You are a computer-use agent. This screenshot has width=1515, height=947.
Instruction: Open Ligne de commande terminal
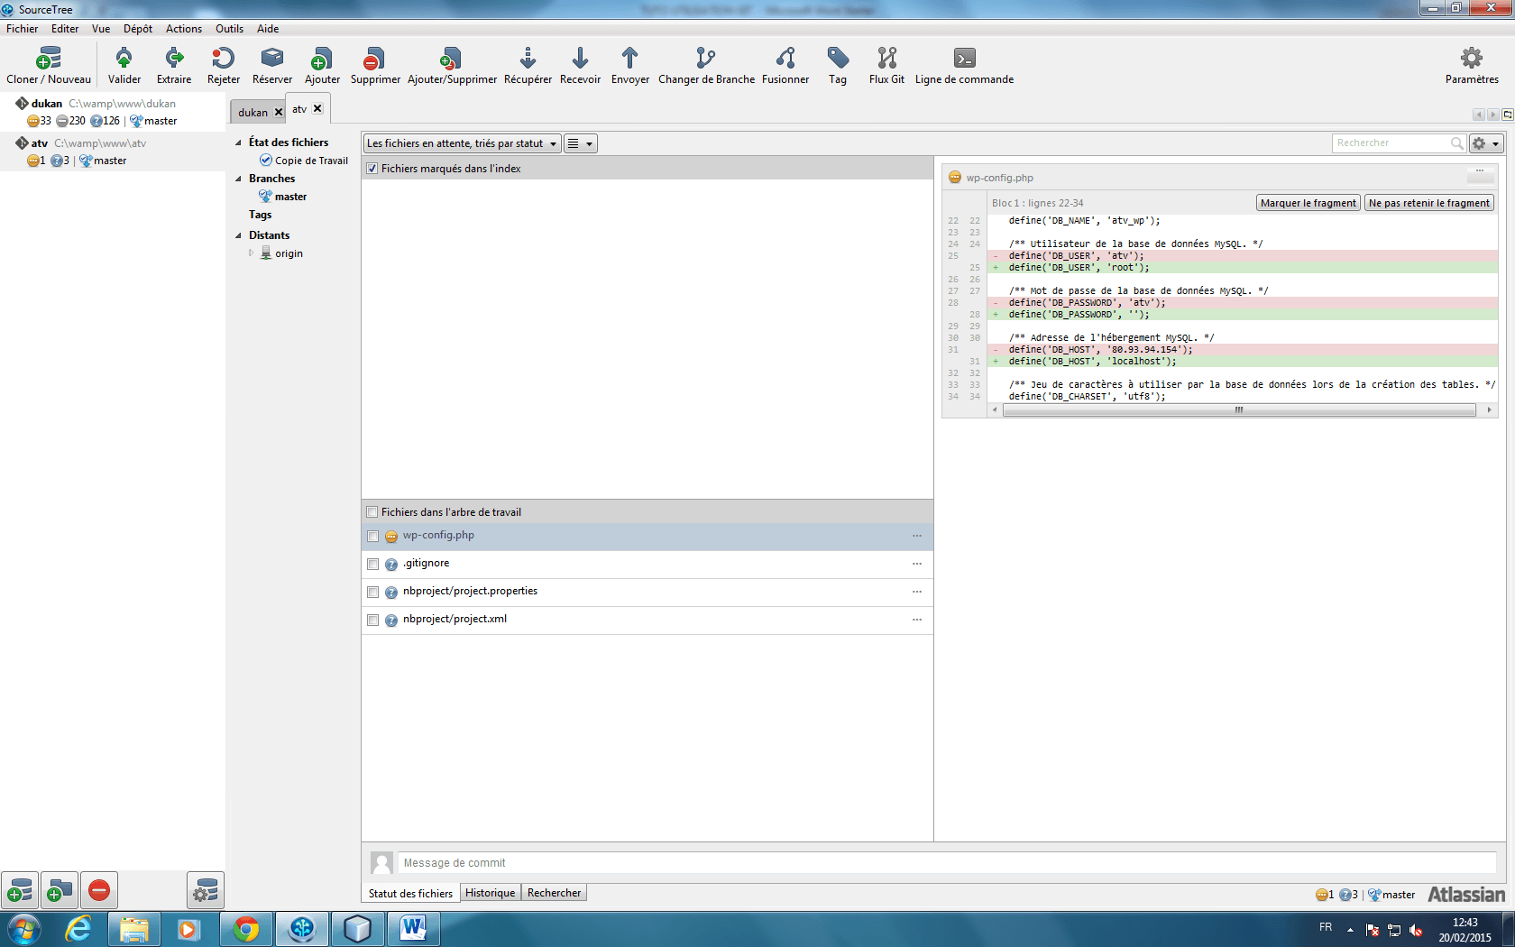[964, 60]
